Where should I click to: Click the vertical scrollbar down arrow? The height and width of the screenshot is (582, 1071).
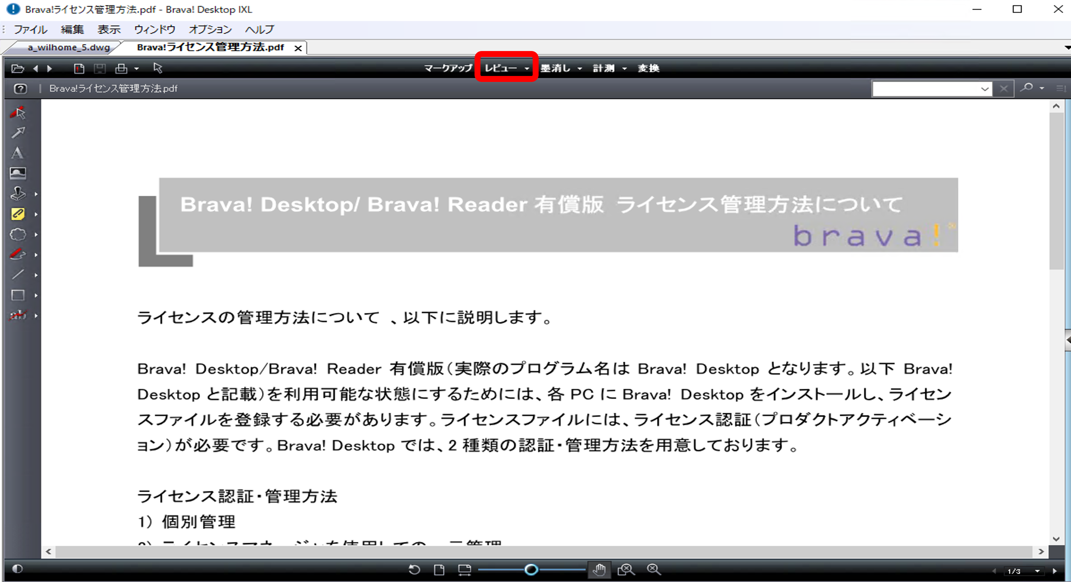[1057, 539]
